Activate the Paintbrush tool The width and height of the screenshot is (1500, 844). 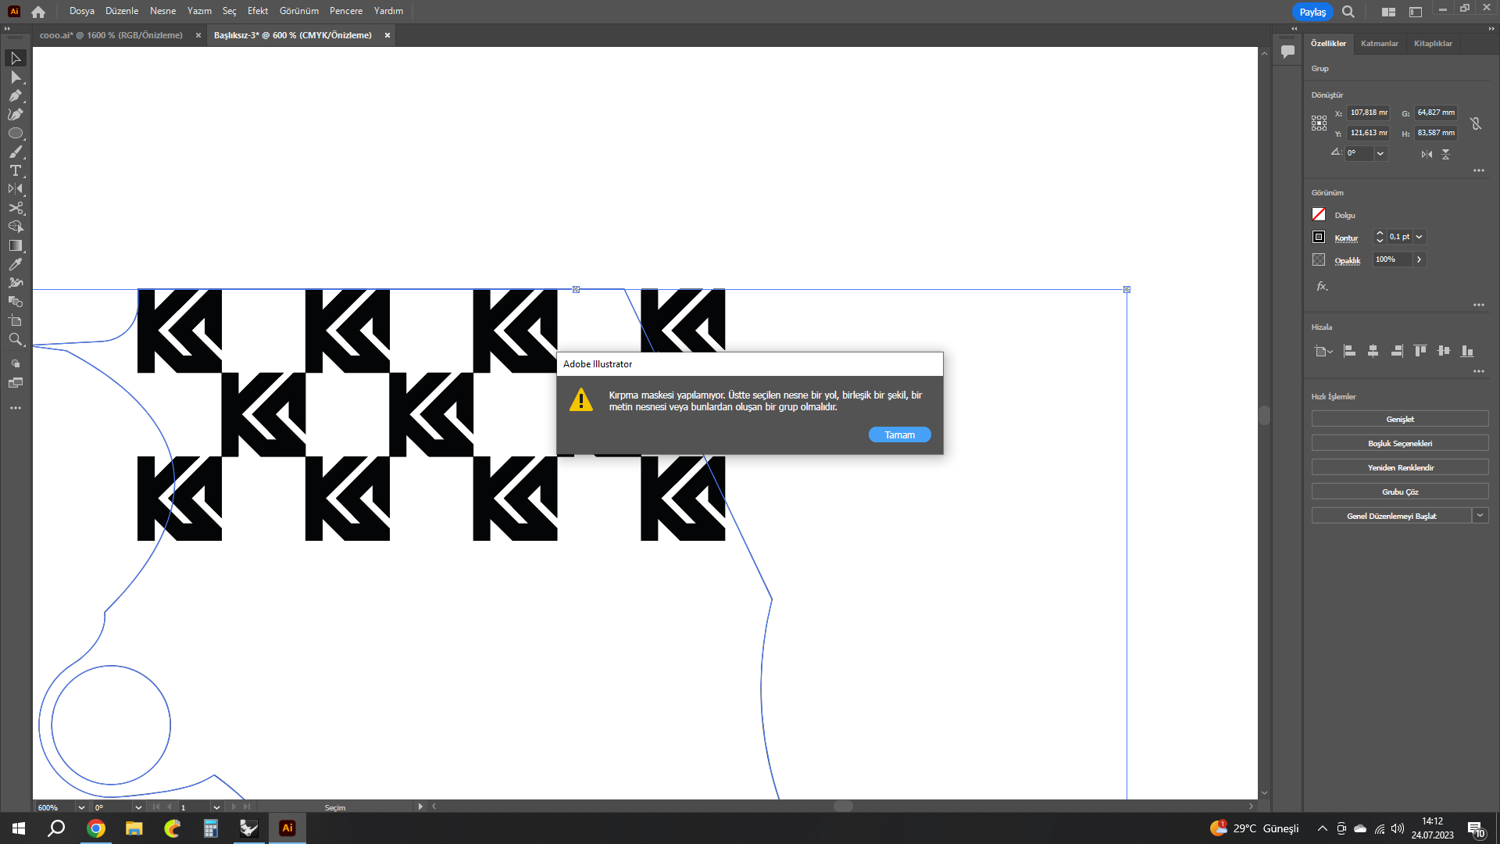pos(16,152)
